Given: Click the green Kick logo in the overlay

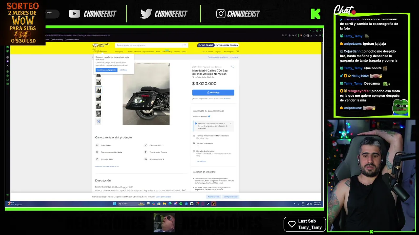Looking at the screenshot, I should coord(316,14).
